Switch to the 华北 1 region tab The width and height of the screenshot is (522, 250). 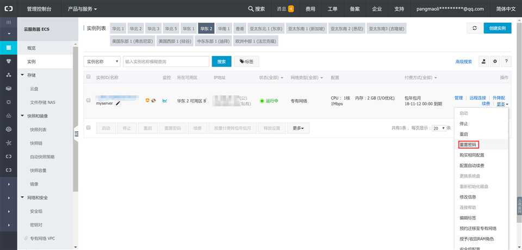point(118,29)
